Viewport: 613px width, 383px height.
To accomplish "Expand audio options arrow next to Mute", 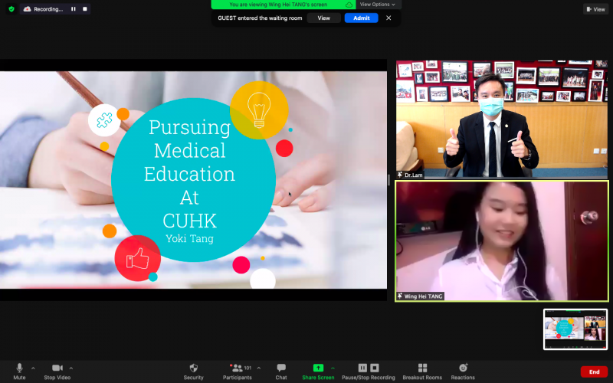I will [33, 368].
